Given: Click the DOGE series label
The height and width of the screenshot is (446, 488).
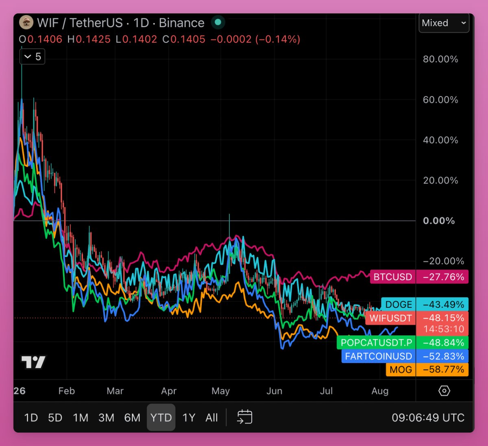Looking at the screenshot, I should tap(399, 305).
